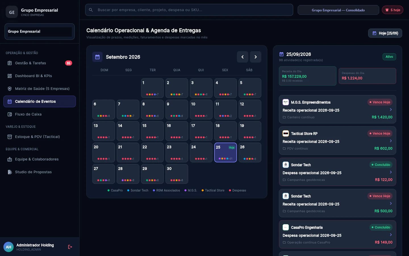409x256 pixels.
Task: Click the GE company logo badge
Action: click(x=12, y=12)
